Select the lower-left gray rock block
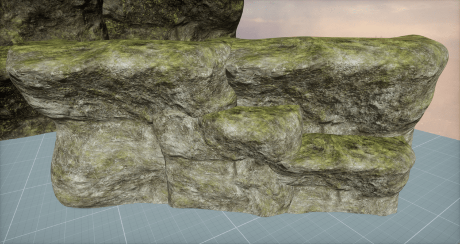This screenshot has width=460, height=244. [103, 161]
